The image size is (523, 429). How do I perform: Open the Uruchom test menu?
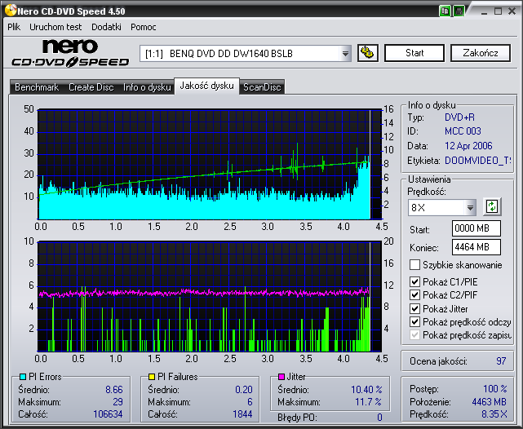coord(55,27)
